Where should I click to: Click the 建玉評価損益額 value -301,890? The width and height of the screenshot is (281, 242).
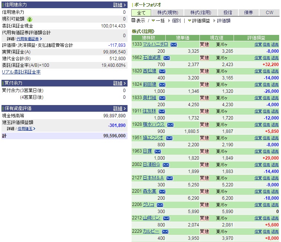pos(117,125)
